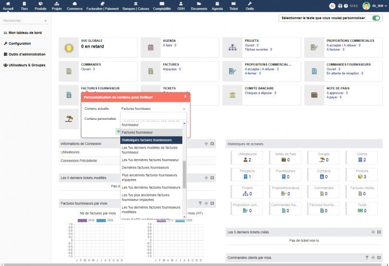389x266 pixels.
Task: Click move icon on tickets créés box
Action: pyautogui.click(x=373, y=232)
